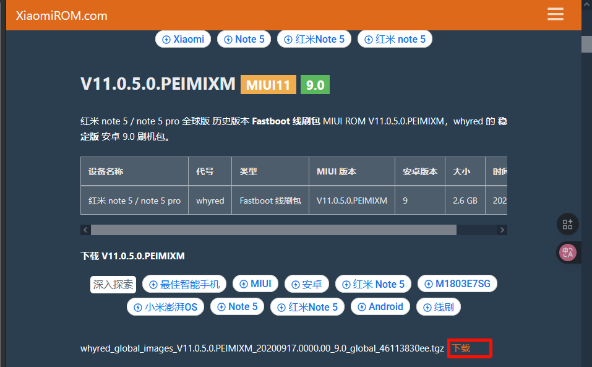Open the 线刷 tag link
The image size is (592, 367).
438,307
